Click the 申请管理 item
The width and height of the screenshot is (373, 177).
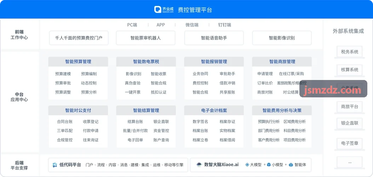tap(265, 74)
